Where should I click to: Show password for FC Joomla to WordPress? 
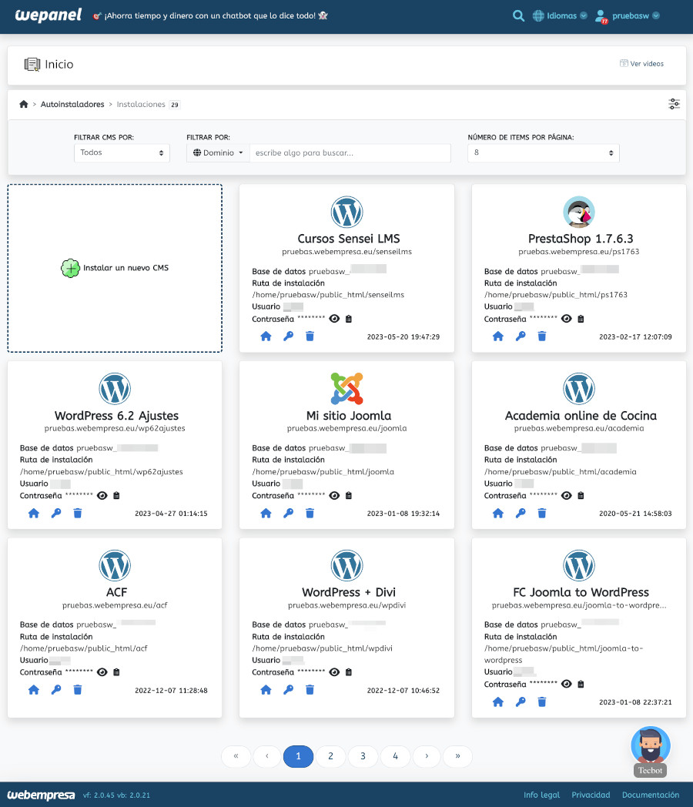point(567,684)
